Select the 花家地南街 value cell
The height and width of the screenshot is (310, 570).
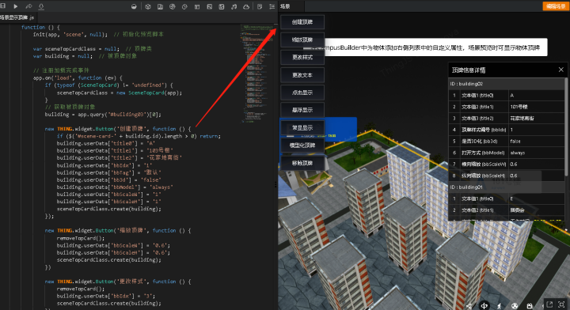pyautogui.click(x=536, y=119)
